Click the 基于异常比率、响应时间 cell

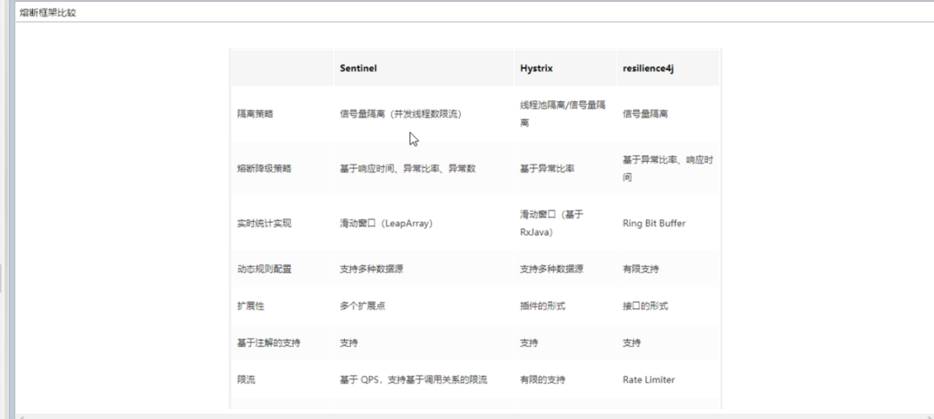coord(668,169)
